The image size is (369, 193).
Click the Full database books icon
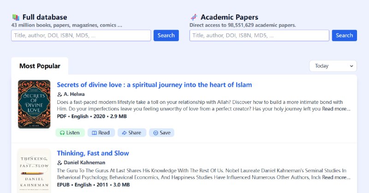coord(16,17)
